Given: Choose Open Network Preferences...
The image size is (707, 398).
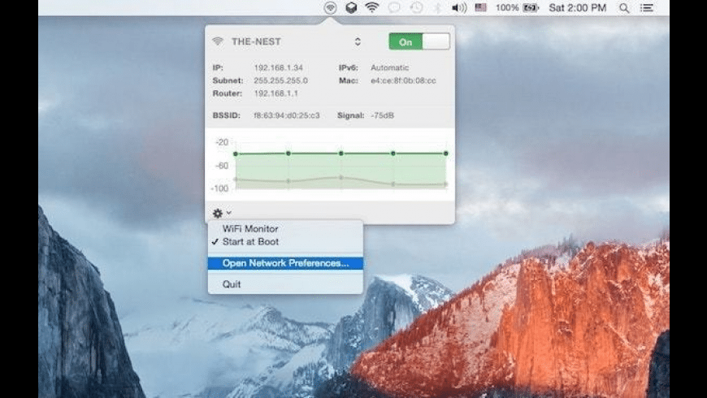Looking at the screenshot, I should click(x=285, y=263).
